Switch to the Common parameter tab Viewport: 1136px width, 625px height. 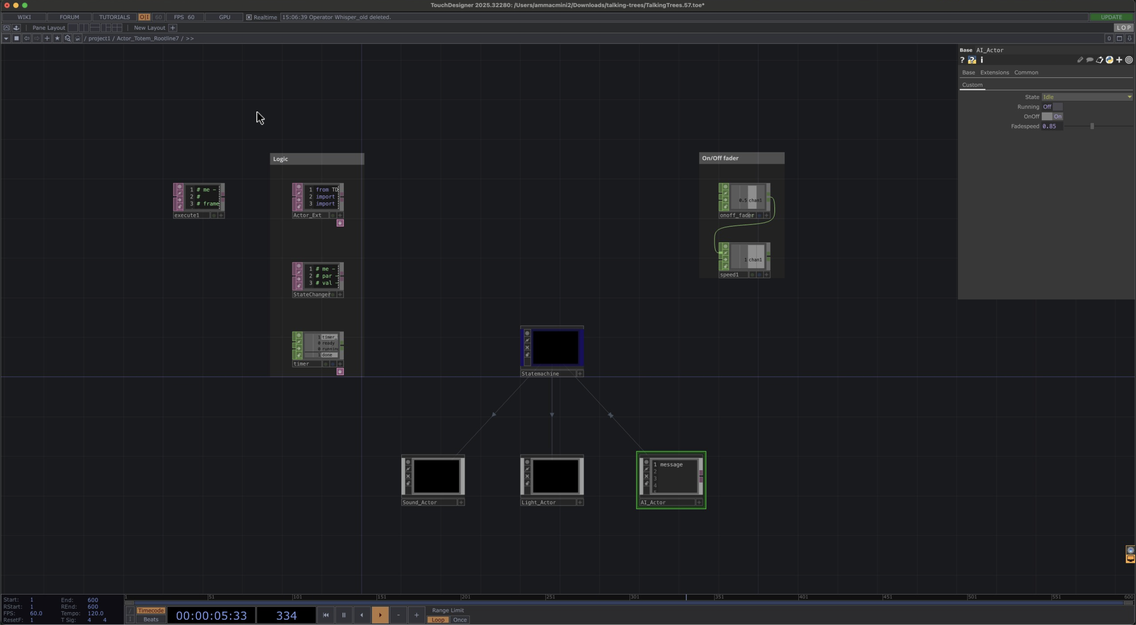pyautogui.click(x=1026, y=73)
